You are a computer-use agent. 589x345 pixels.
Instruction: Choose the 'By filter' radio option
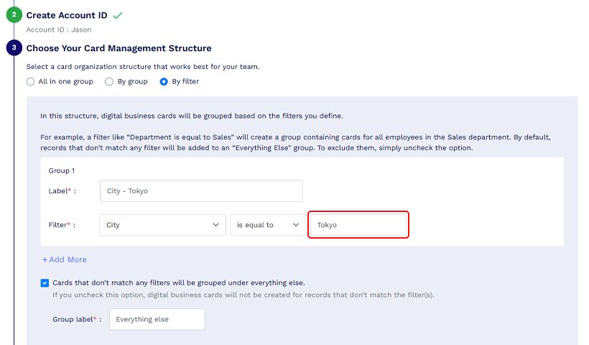[164, 81]
